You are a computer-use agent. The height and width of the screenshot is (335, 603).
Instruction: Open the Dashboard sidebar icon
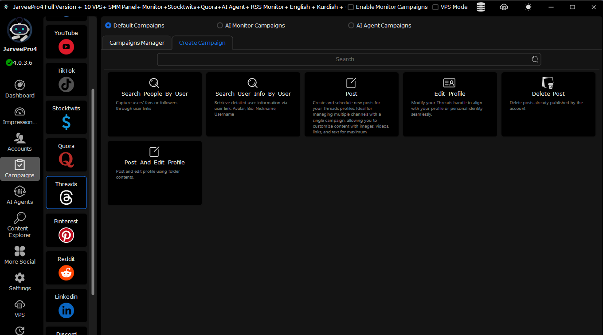click(20, 85)
